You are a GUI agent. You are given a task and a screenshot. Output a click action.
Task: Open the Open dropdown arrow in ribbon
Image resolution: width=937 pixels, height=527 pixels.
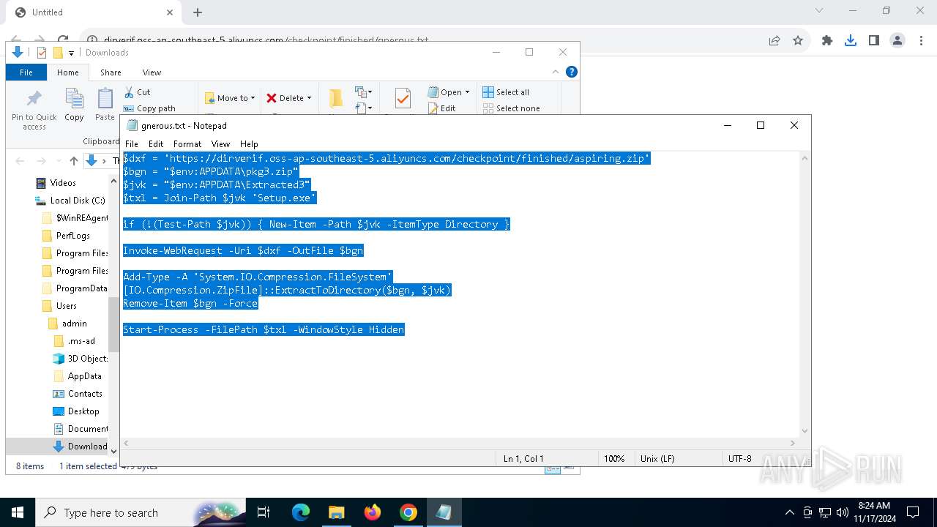click(467, 92)
